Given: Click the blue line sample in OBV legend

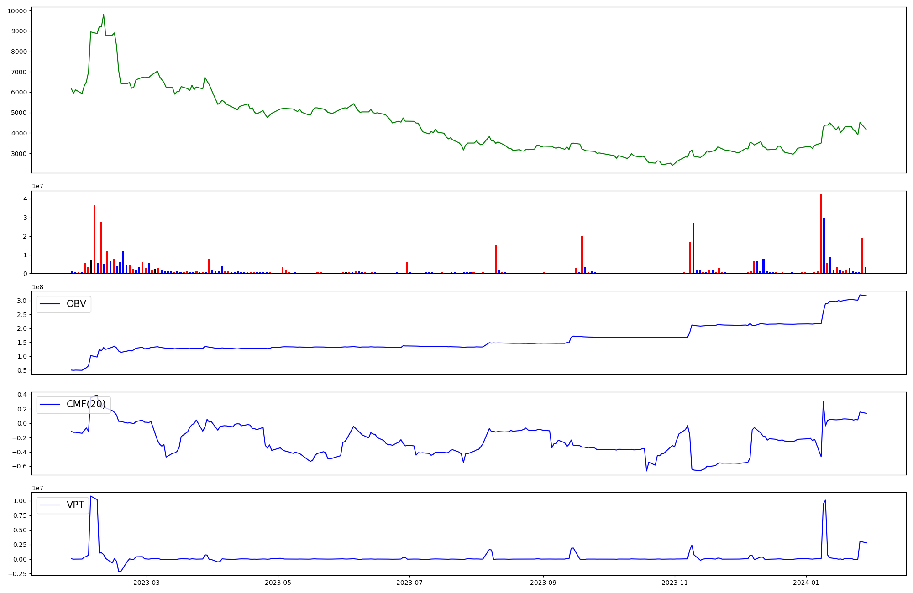Looking at the screenshot, I should [50, 304].
